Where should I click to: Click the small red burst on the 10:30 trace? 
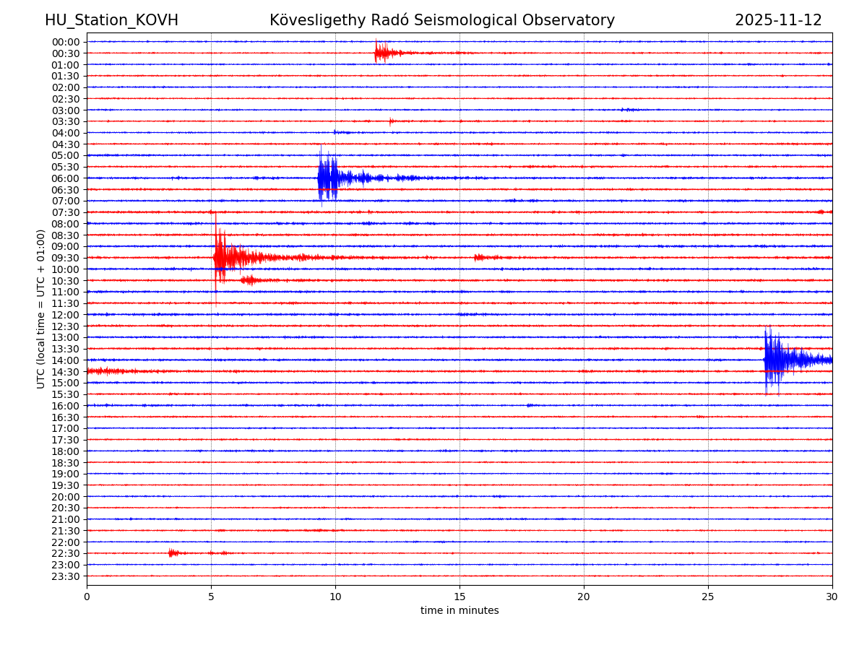point(249,280)
